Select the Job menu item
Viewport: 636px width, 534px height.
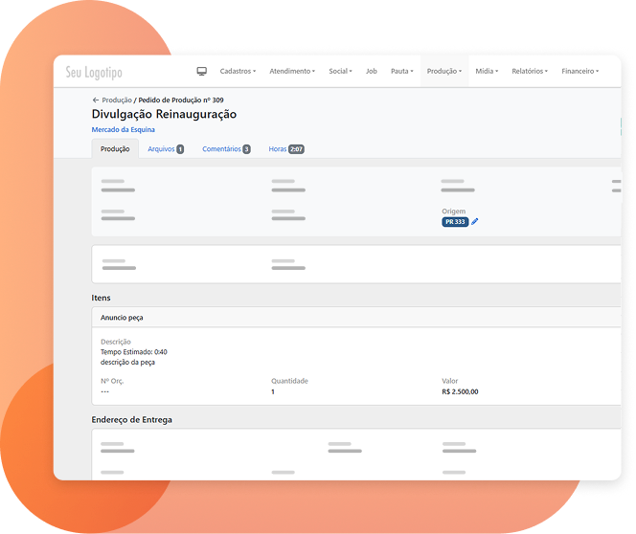(x=372, y=71)
